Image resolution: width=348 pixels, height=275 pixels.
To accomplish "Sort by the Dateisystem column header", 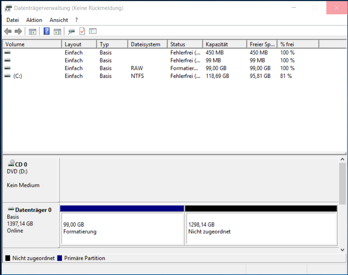I will pyautogui.click(x=148, y=44).
